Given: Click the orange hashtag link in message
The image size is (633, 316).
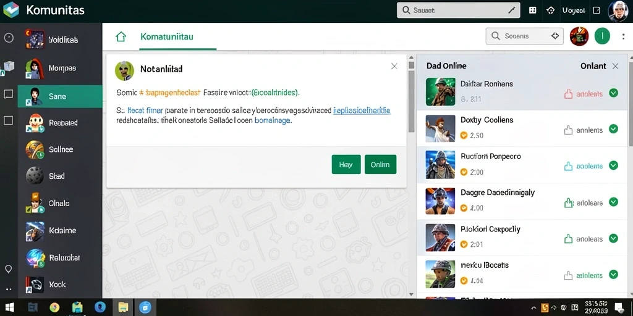Looking at the screenshot, I should [x=169, y=93].
